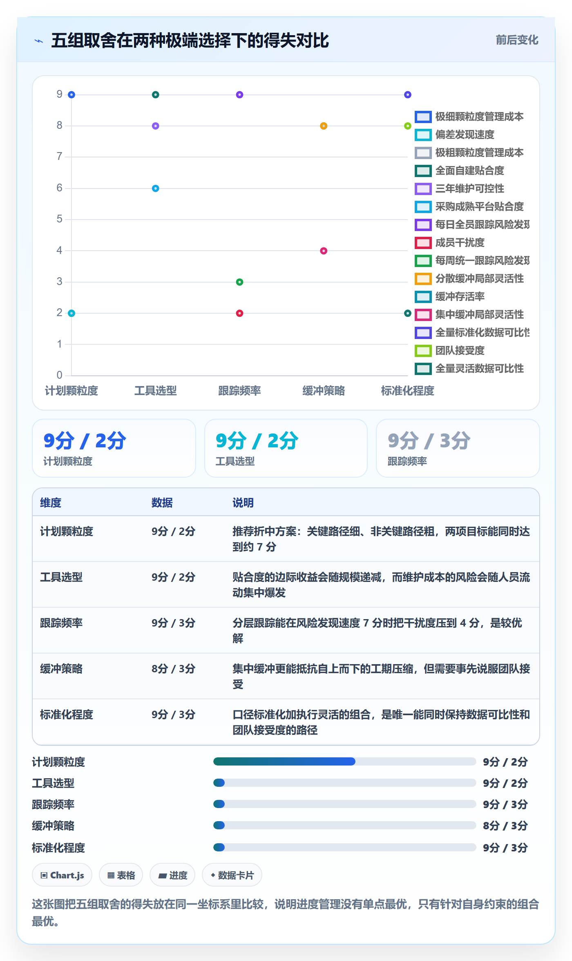This screenshot has width=572, height=961.
Task: Click the Chart.js tag
Action: click(x=62, y=875)
